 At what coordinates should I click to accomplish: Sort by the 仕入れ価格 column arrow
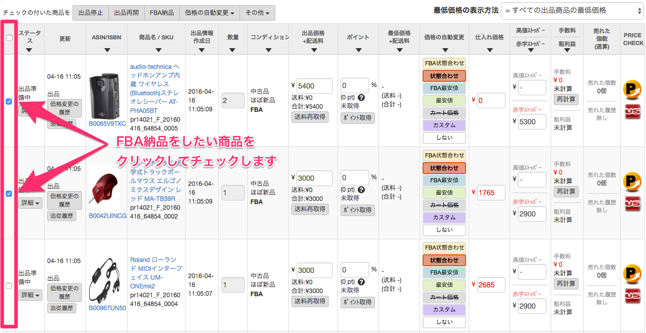tap(489, 50)
